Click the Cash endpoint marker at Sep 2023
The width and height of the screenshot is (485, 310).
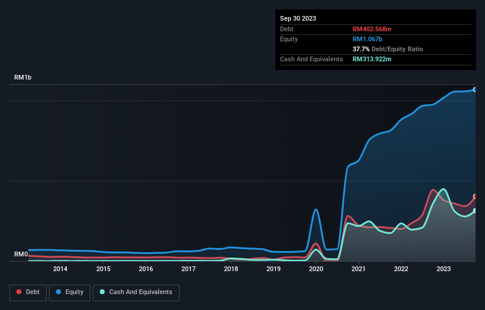475,211
